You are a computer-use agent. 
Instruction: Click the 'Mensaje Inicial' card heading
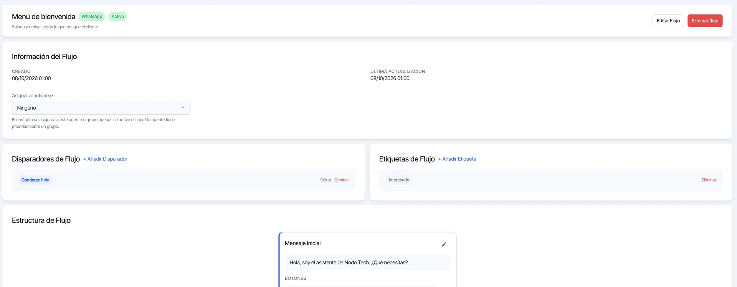(x=302, y=243)
